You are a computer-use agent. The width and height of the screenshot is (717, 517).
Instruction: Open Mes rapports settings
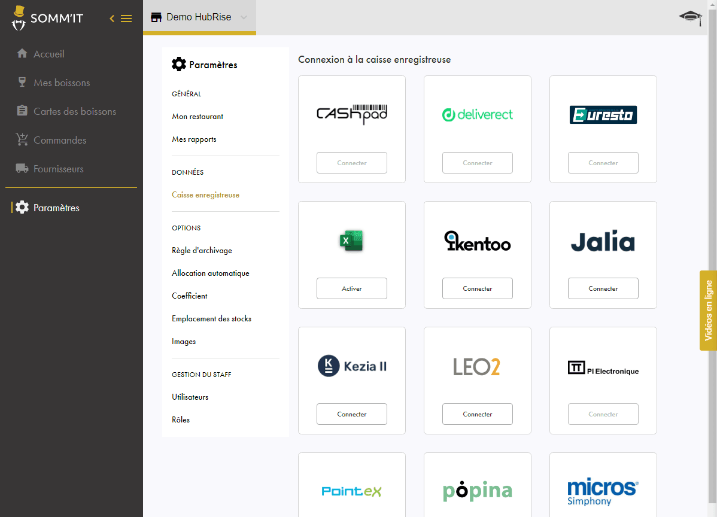pyautogui.click(x=195, y=139)
